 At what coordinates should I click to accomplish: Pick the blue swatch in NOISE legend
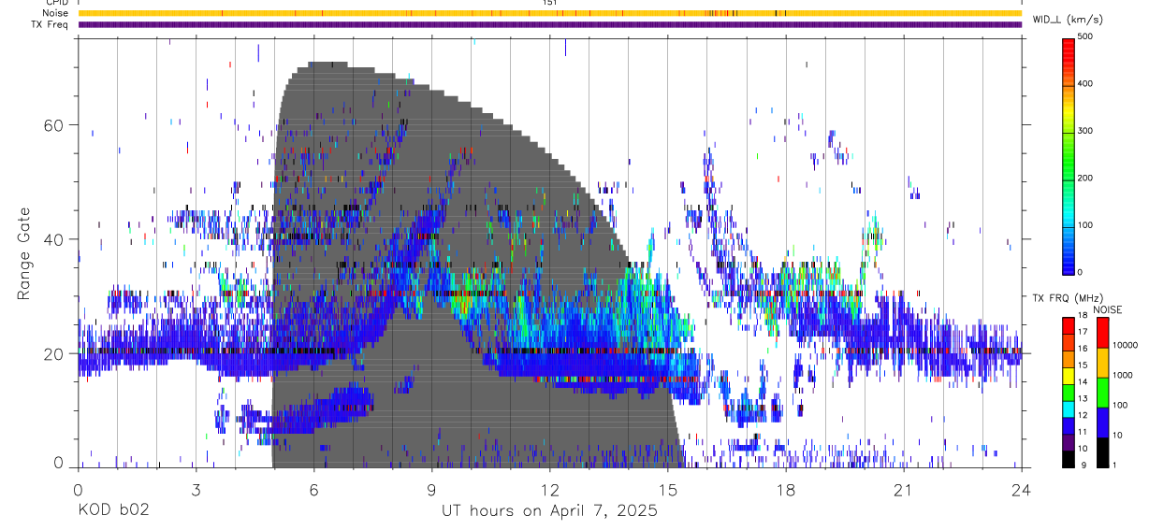(1103, 423)
